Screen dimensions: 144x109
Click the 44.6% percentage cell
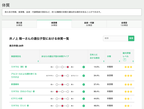pyautogui.click(x=97, y=99)
